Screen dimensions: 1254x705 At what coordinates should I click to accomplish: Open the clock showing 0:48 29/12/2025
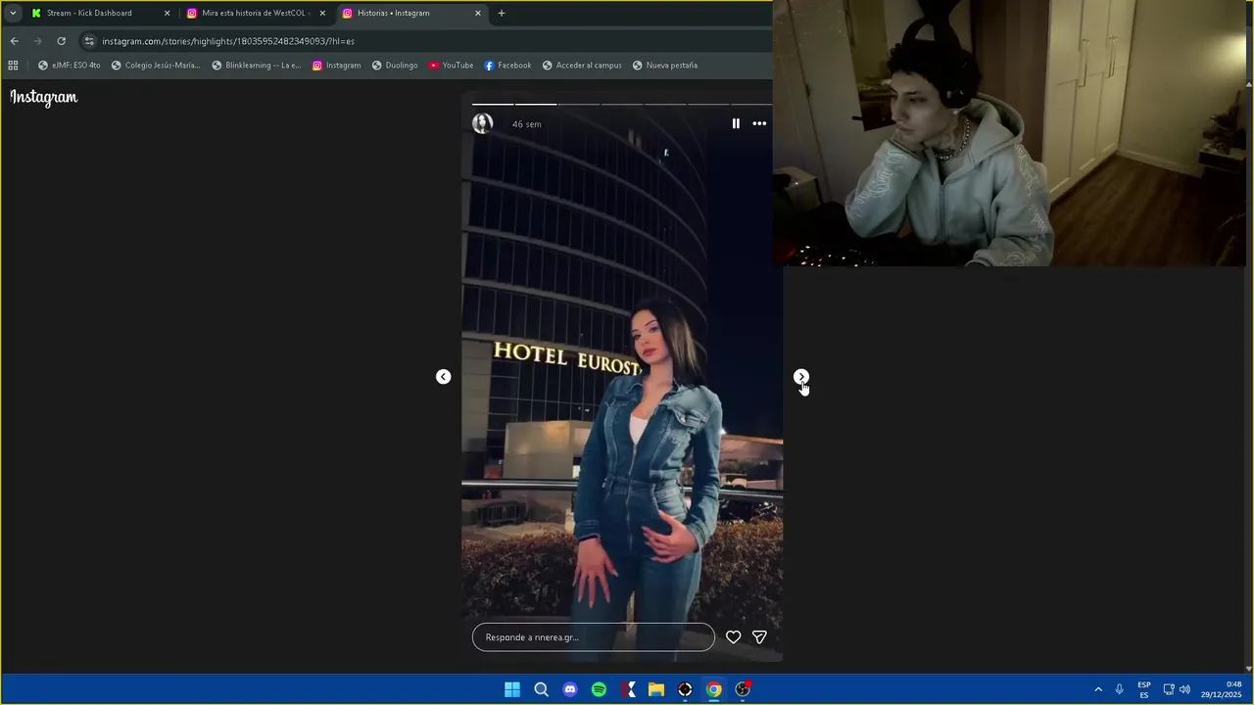coord(1221,689)
